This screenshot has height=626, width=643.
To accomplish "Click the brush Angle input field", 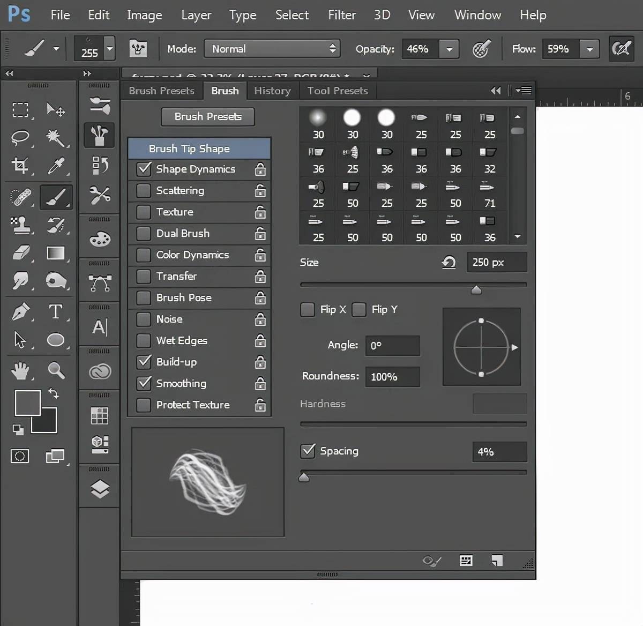I will tap(392, 346).
